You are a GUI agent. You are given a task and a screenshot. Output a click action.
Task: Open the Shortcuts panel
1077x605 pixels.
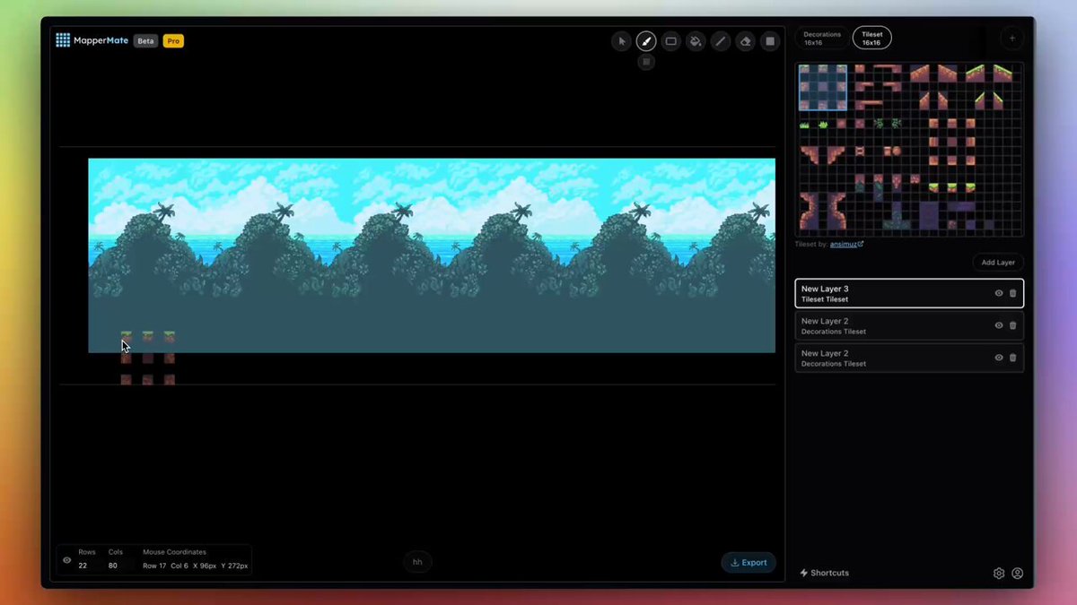(x=824, y=573)
